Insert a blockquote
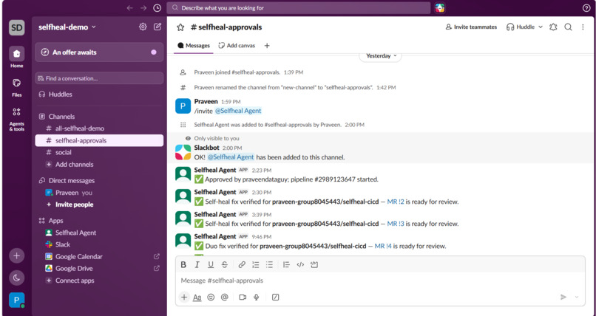This screenshot has height=316, width=596. [x=286, y=265]
